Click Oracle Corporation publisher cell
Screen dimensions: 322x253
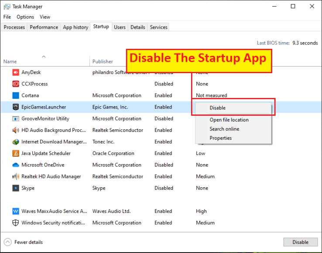pos(113,153)
